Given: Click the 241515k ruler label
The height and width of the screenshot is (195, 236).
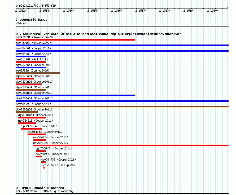Looking at the screenshot, I should tap(93, 11).
